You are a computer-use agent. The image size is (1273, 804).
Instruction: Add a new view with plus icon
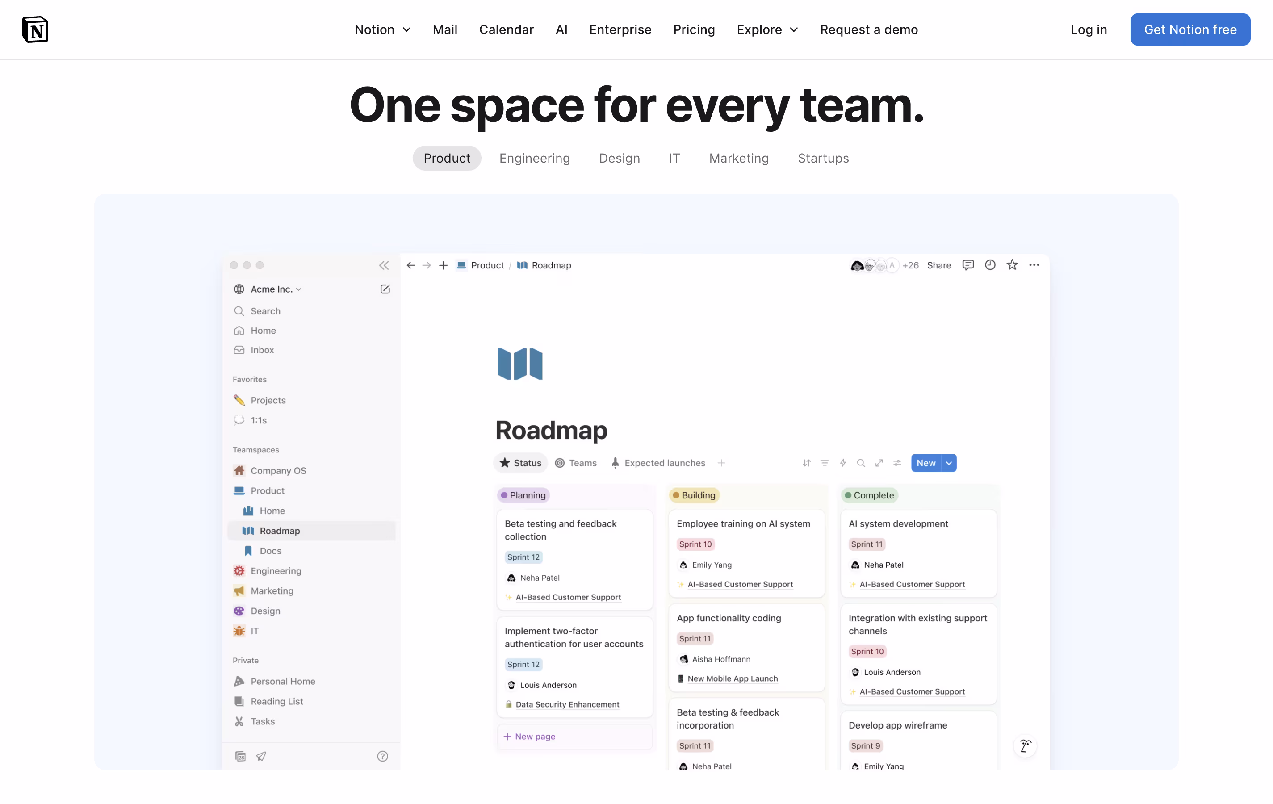[721, 463]
